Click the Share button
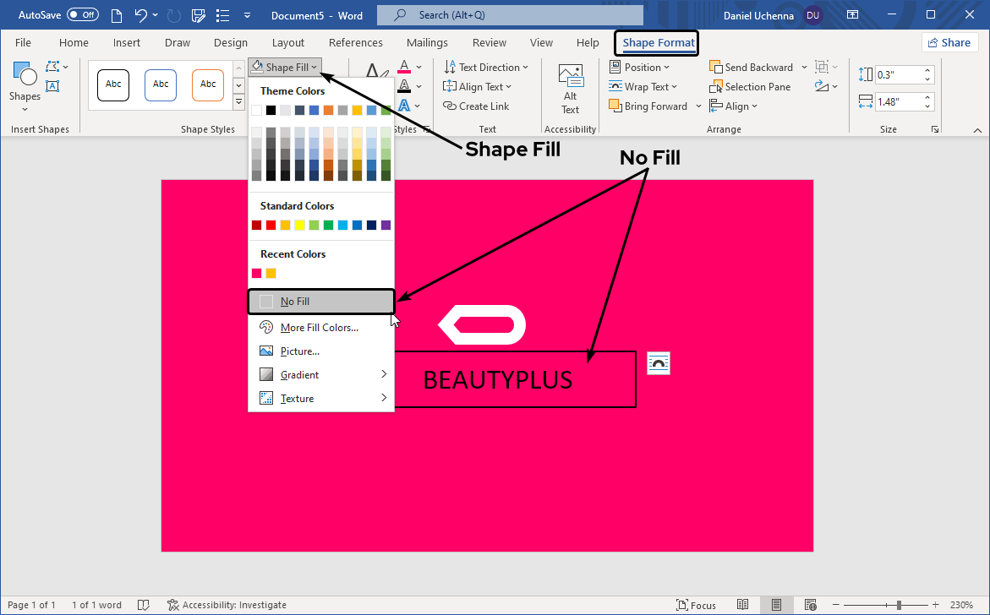Screen dimensions: 990x615 [949, 43]
